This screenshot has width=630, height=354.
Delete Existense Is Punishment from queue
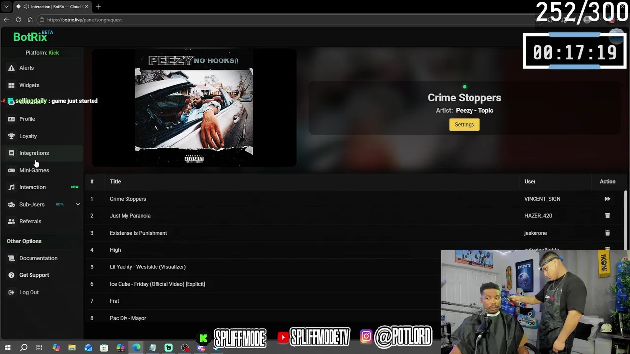click(607, 233)
